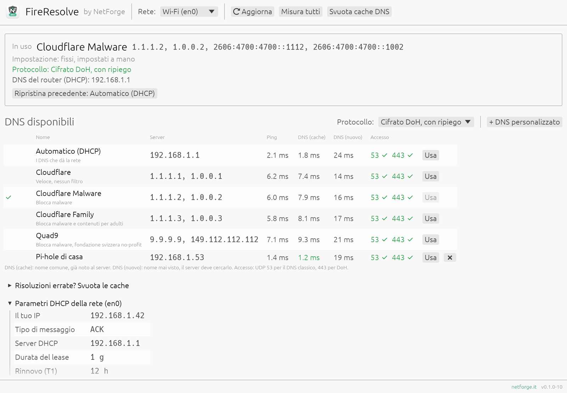
Task: Click server address 9.9.9.9, 149.112.112.112
Action: coord(204,240)
